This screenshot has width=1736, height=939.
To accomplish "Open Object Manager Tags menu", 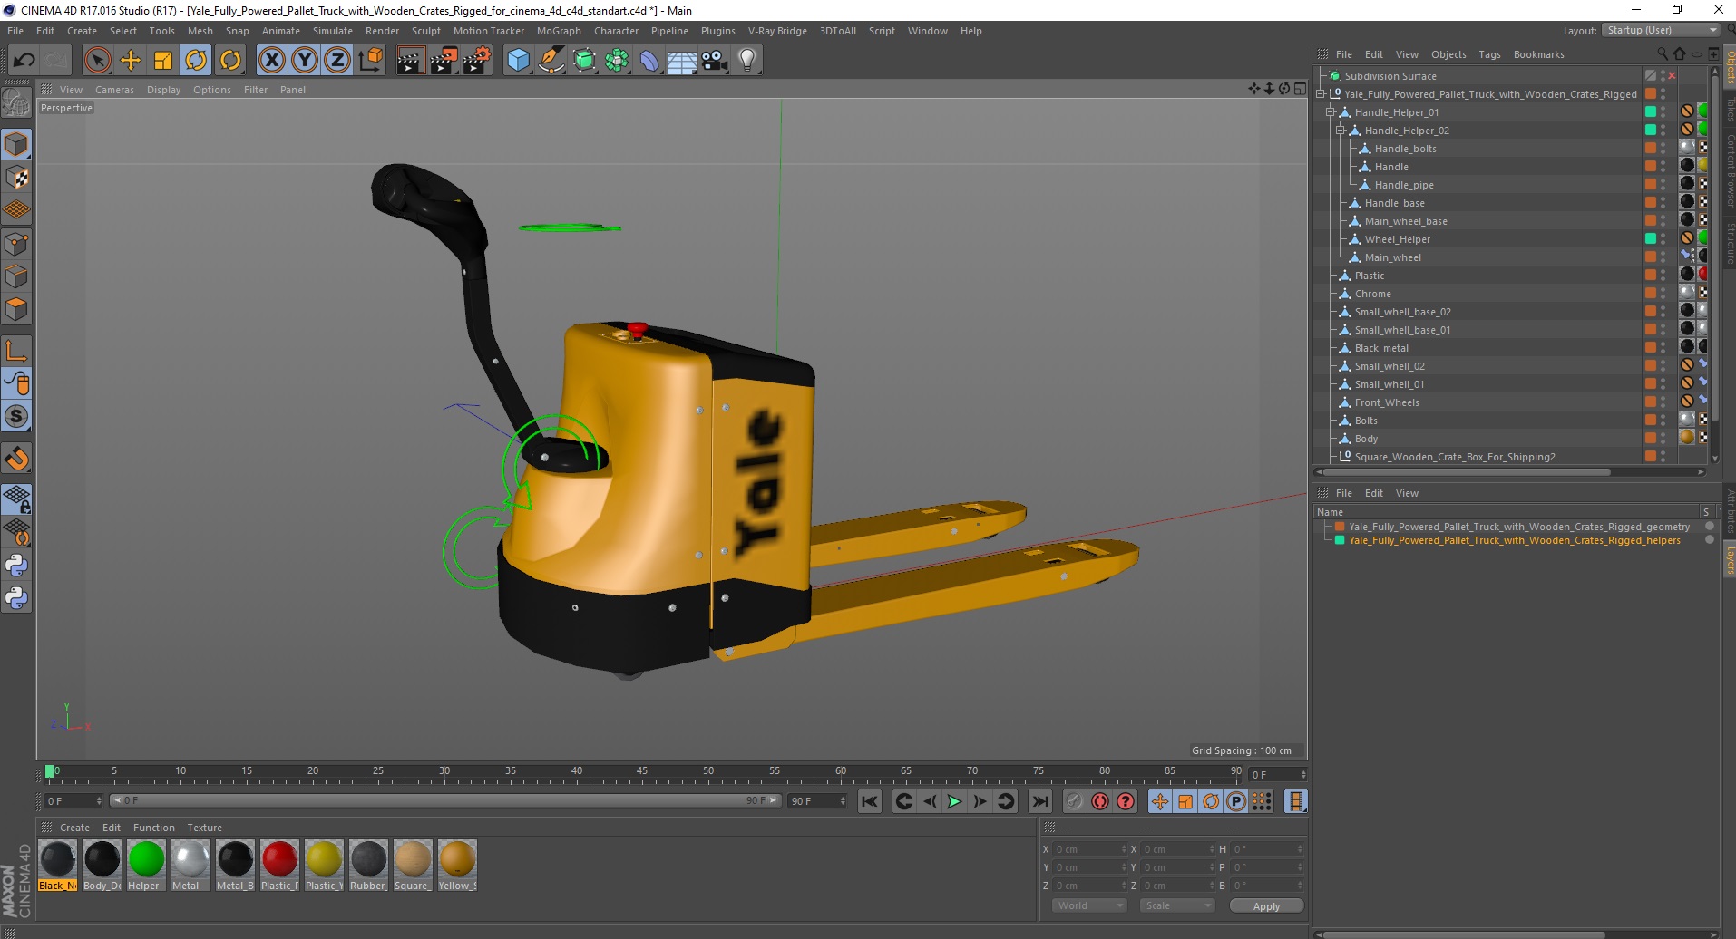I will [1489, 54].
